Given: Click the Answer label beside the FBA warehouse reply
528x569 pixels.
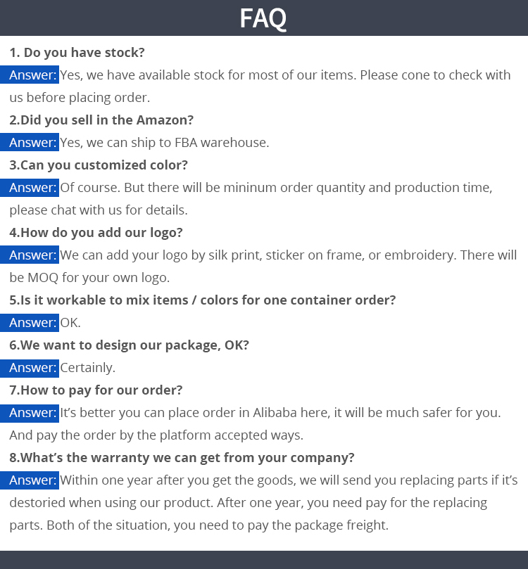Looking at the screenshot, I should 32,143.
